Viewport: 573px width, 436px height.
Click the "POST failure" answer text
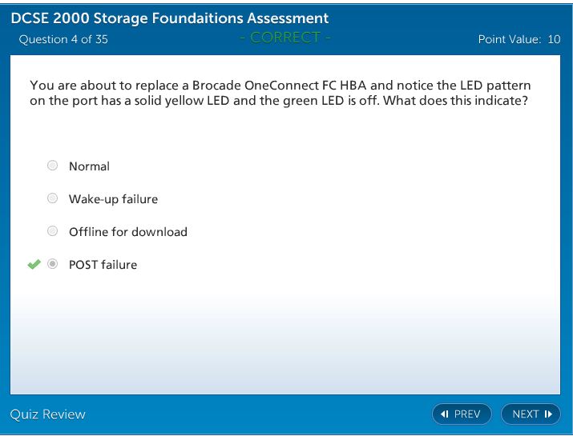(103, 265)
